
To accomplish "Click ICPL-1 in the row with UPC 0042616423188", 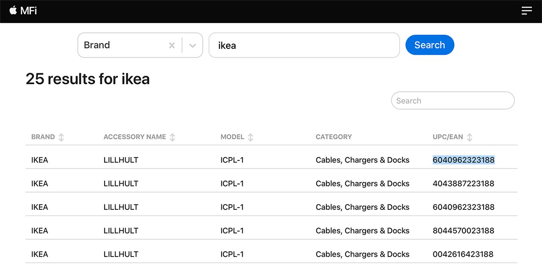I will [x=232, y=254].
